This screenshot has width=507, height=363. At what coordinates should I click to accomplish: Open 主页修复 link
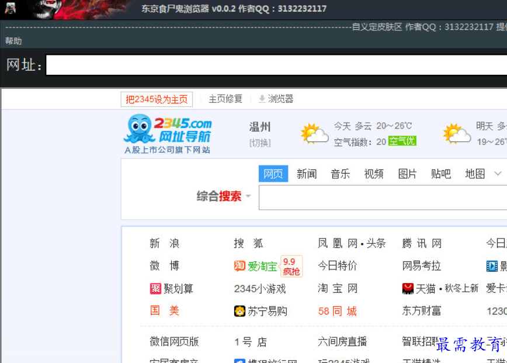tap(225, 99)
